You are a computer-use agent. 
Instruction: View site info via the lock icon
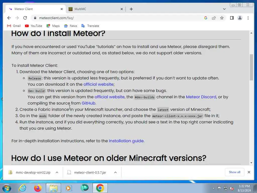pos(35,18)
